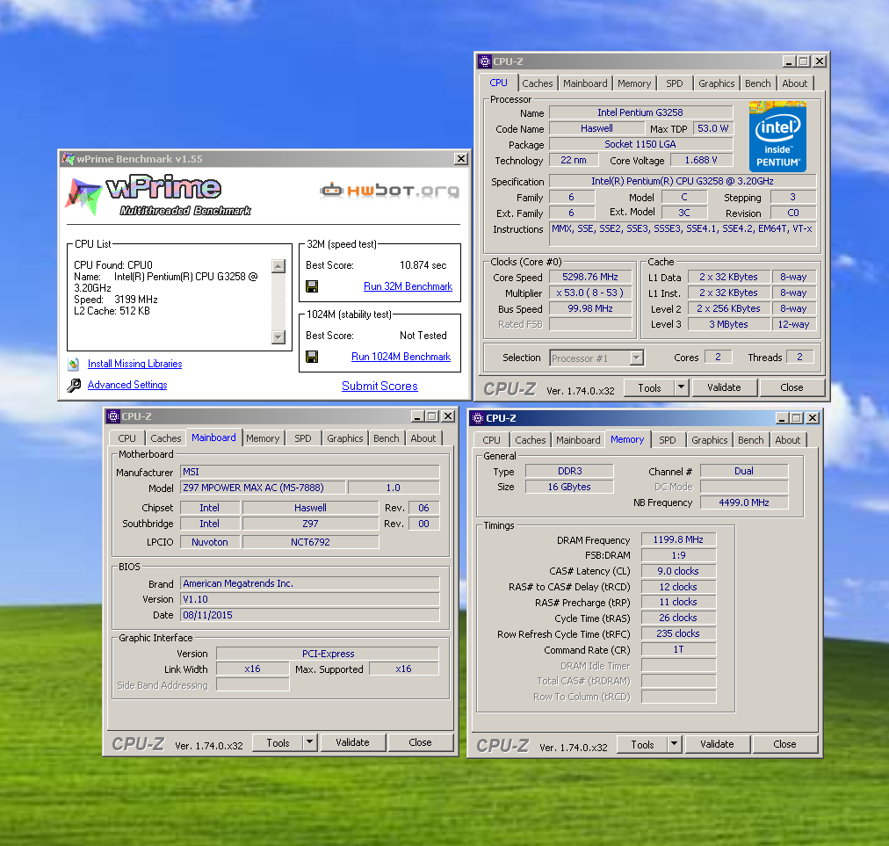This screenshot has height=846, width=889.
Task: Close the Mainboard CPU-Z window via X
Action: tap(448, 416)
